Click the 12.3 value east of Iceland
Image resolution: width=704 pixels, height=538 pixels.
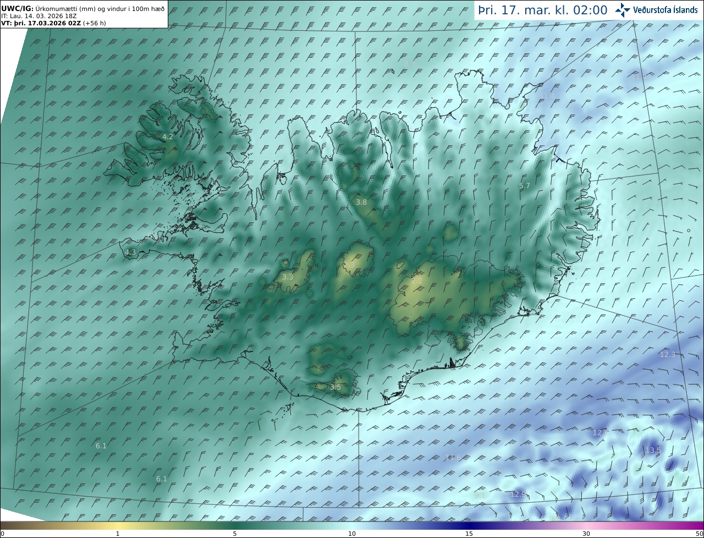pos(667,355)
